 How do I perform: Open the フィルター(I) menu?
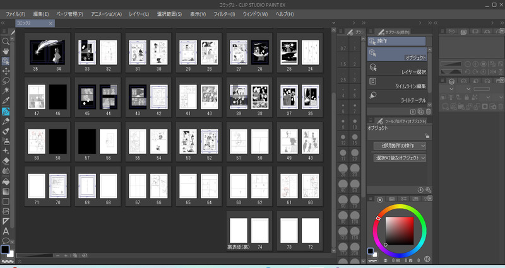click(x=224, y=14)
